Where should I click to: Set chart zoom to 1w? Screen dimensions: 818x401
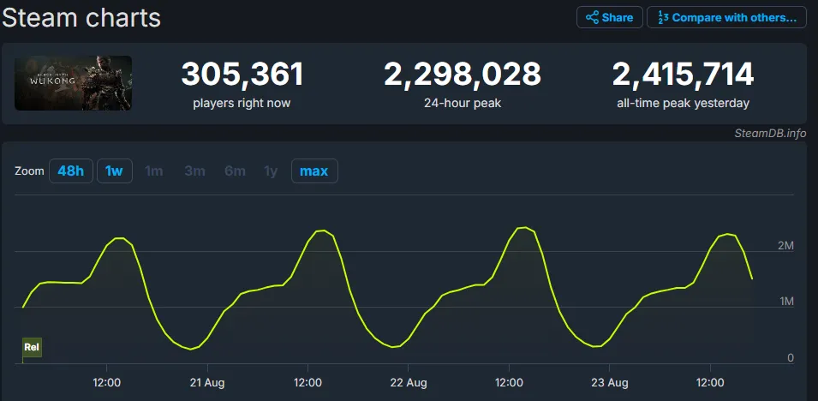pos(114,171)
